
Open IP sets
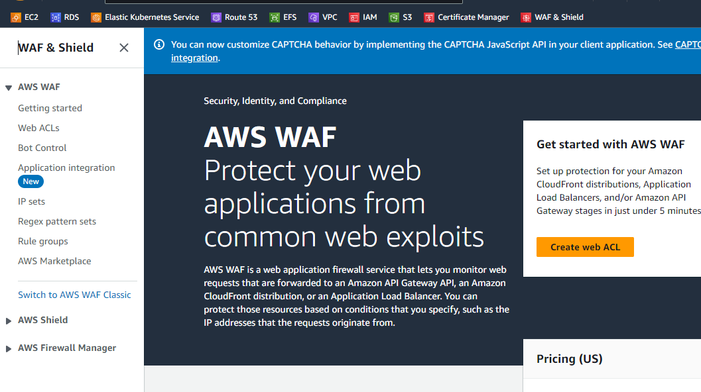pos(31,201)
